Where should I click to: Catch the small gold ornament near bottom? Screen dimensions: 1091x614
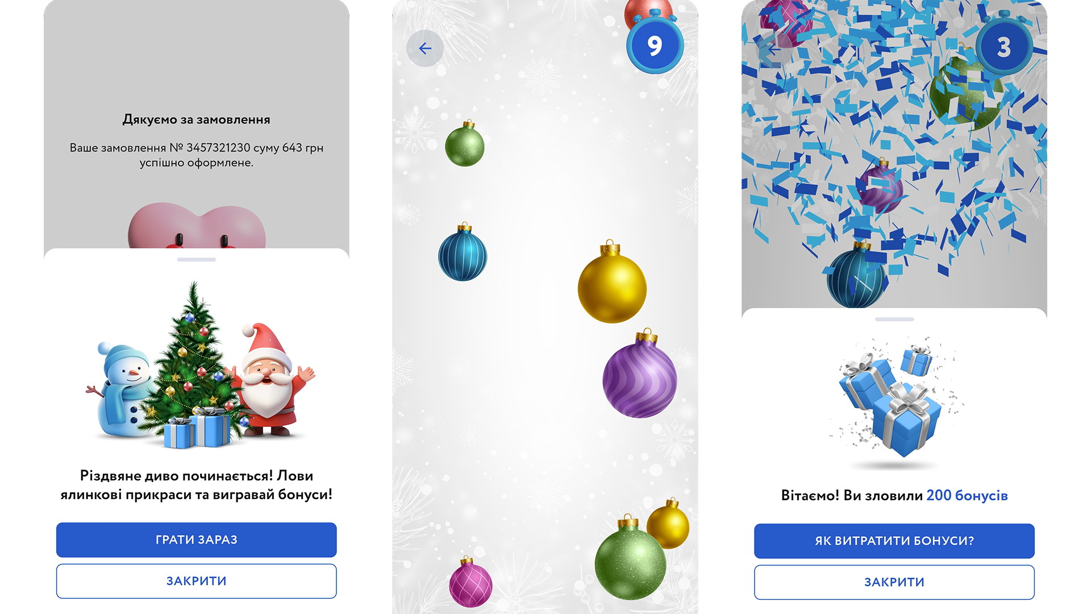pyautogui.click(x=668, y=524)
